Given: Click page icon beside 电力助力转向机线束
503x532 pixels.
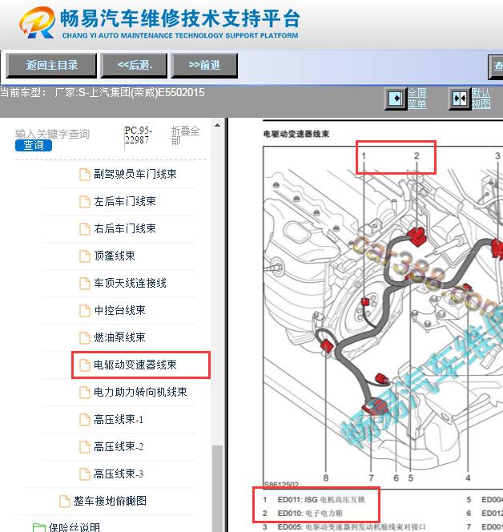Looking at the screenshot, I should click(84, 393).
